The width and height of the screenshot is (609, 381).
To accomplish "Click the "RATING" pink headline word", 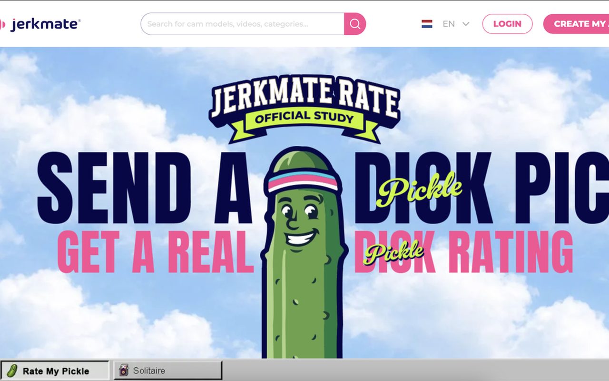I will [x=511, y=251].
